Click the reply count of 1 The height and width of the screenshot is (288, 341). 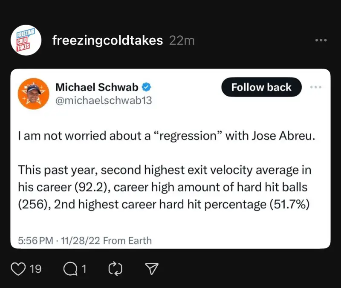point(84,268)
